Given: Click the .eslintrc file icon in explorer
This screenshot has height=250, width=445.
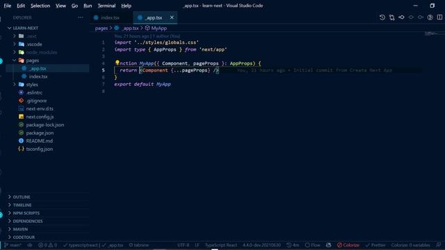Looking at the screenshot, I should (21, 92).
